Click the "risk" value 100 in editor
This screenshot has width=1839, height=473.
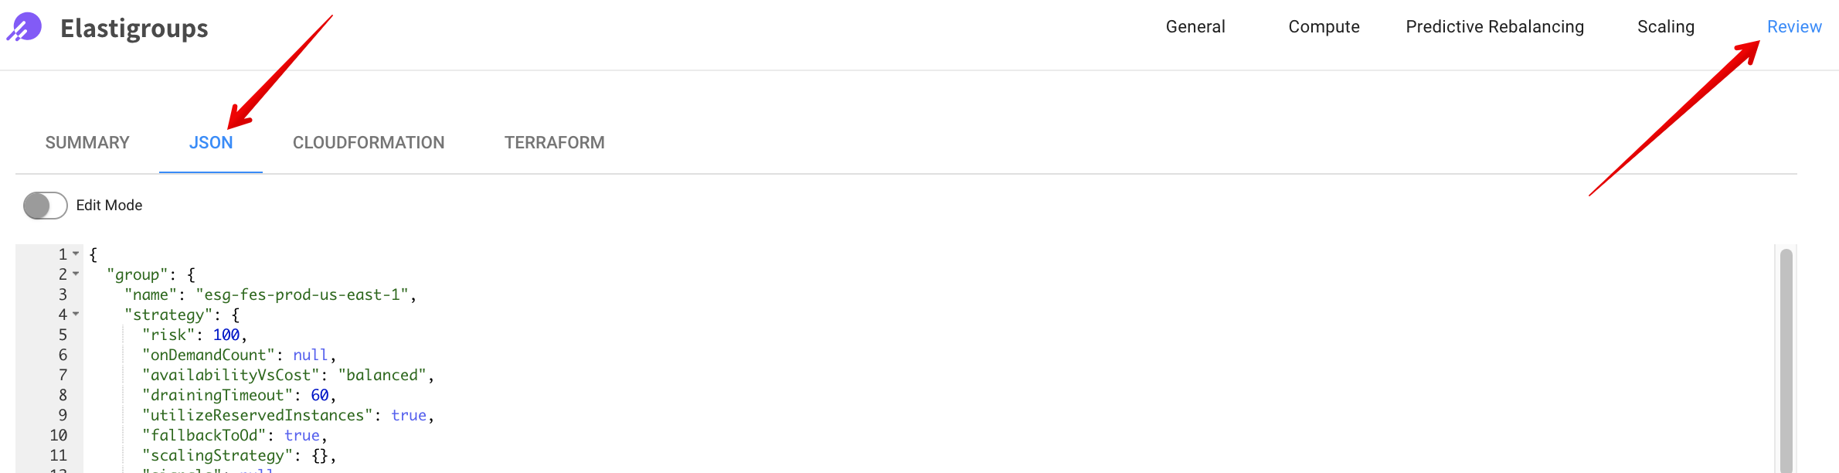(x=226, y=335)
